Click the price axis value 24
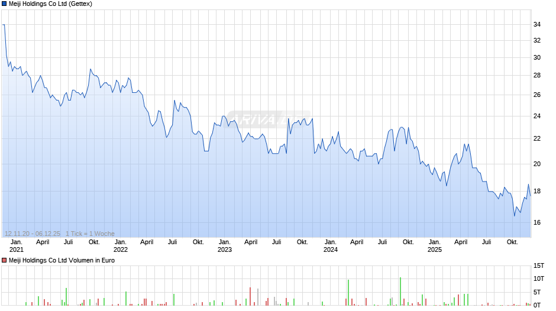 click(537, 116)
